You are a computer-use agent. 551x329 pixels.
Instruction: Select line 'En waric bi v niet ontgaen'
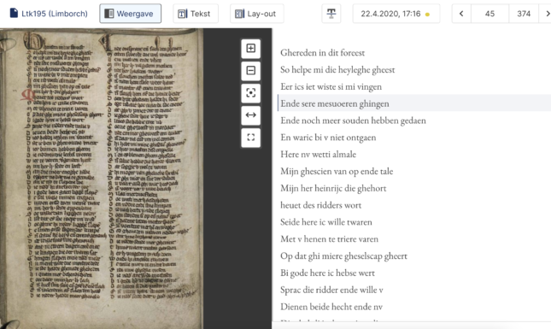pos(328,138)
